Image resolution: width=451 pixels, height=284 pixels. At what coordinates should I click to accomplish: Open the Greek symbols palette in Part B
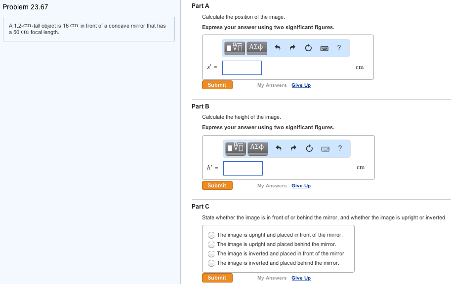click(x=257, y=148)
